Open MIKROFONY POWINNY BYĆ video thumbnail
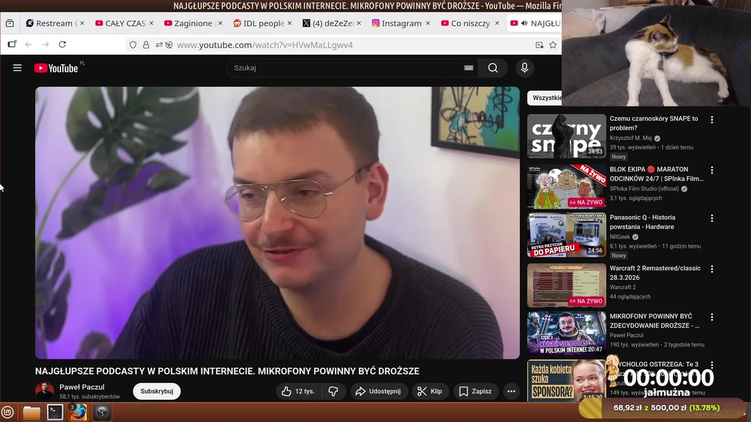 coord(566,333)
